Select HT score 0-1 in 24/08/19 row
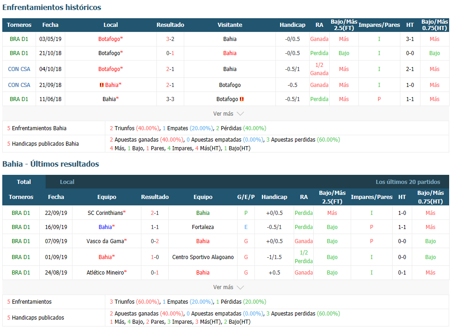The width and height of the screenshot is (451, 331). click(402, 273)
